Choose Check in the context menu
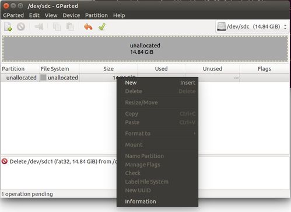Viewport: 291px width, 212px height. [x=157, y=173]
